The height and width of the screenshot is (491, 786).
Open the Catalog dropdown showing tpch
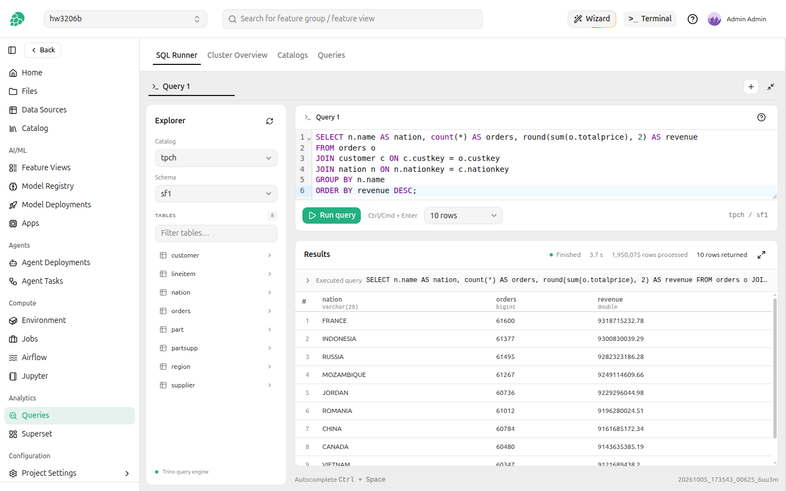pos(216,158)
